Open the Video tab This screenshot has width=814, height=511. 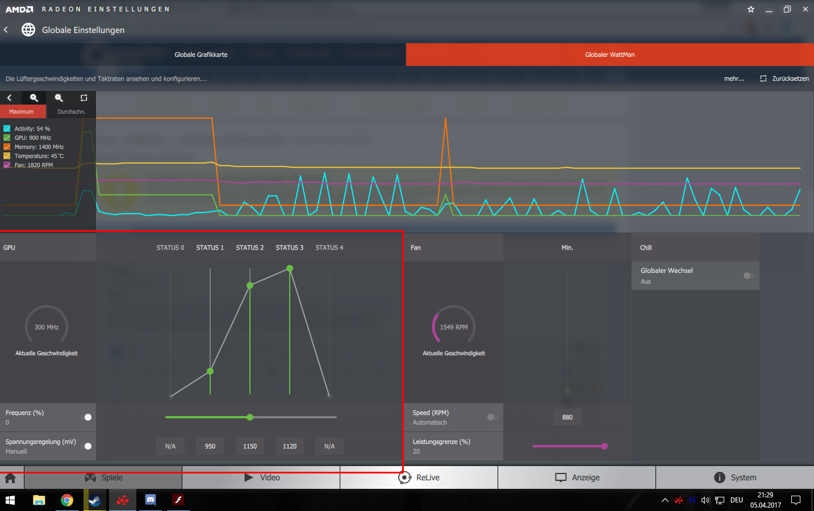click(261, 477)
